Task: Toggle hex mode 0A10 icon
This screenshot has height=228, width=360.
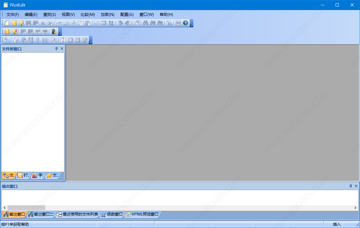Action: click(x=111, y=23)
